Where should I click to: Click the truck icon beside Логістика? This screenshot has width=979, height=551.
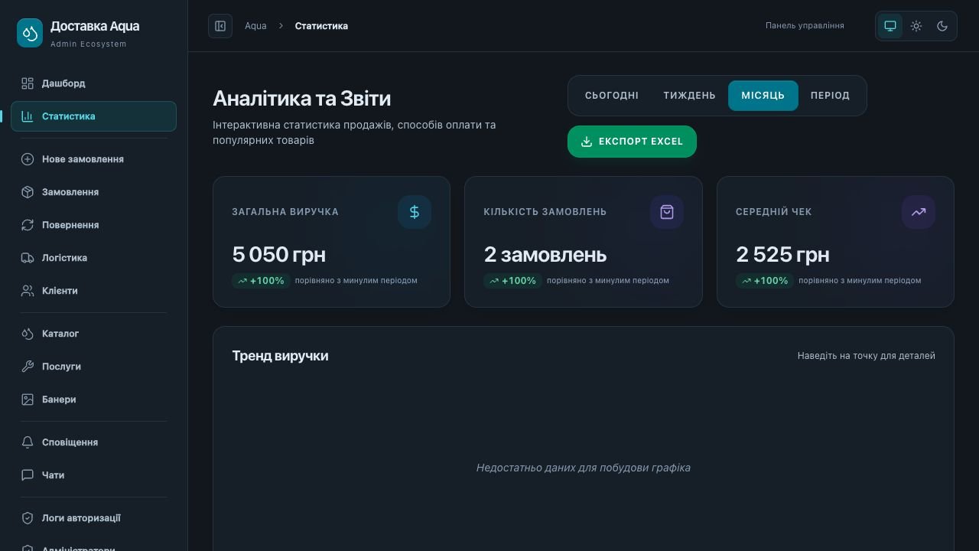tap(28, 258)
